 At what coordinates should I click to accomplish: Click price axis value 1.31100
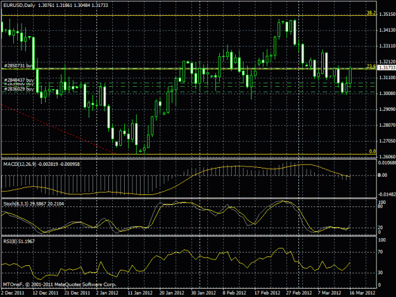pos(387,78)
